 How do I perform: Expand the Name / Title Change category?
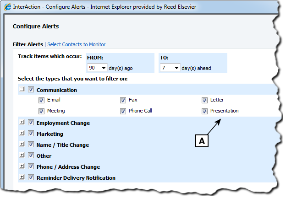[x=22, y=144]
